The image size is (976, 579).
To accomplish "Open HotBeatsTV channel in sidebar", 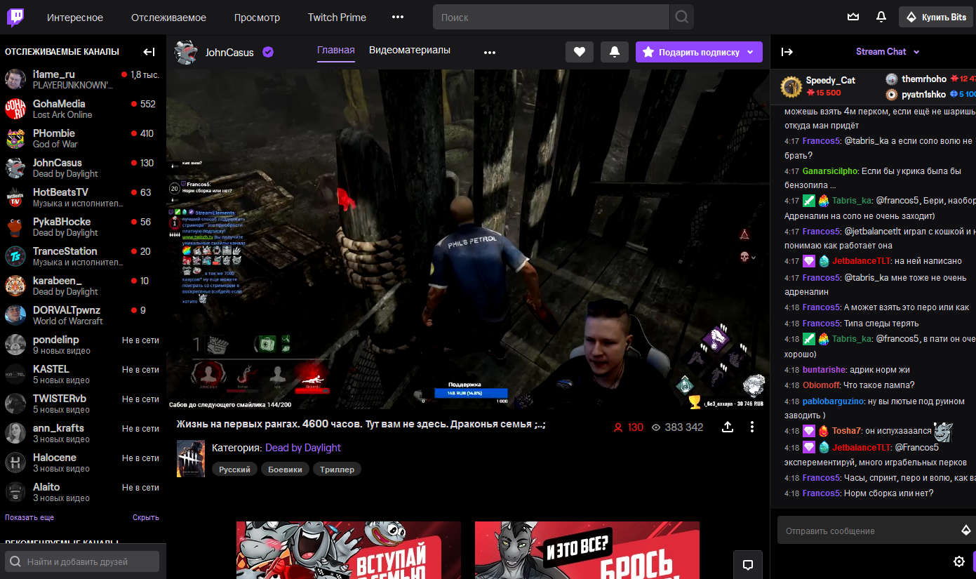I will tap(83, 197).
